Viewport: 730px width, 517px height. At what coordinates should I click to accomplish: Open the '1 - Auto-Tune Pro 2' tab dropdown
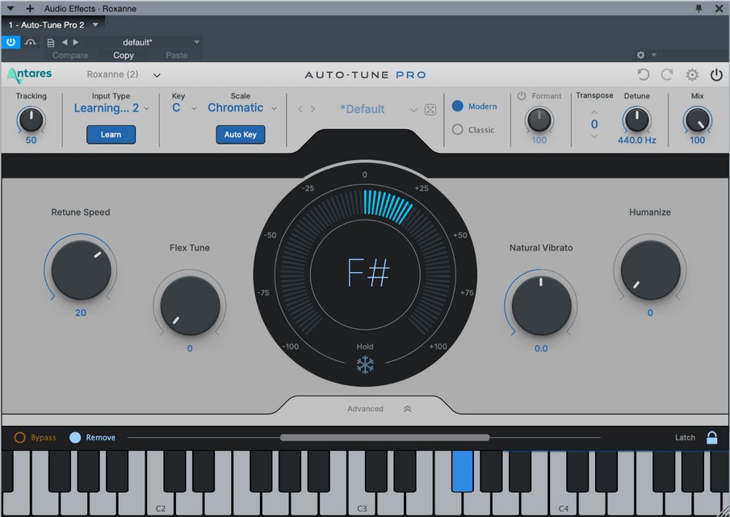[95, 25]
